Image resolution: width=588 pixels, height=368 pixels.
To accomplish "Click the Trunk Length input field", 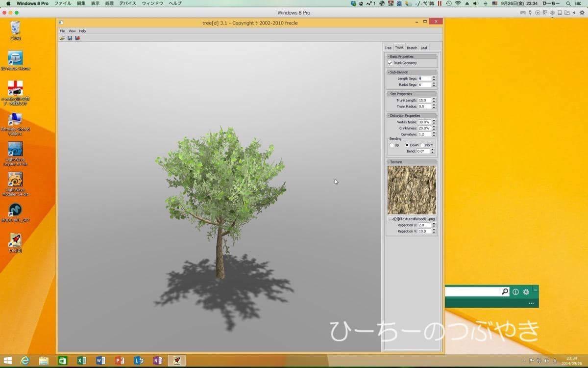I will coord(424,100).
